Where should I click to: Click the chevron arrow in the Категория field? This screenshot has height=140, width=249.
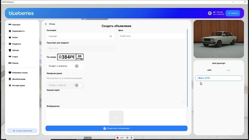[x=110, y=36]
